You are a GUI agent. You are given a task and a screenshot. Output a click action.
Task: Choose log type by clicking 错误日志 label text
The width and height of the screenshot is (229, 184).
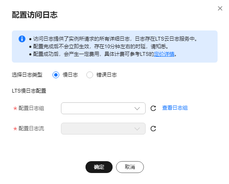[107, 75]
